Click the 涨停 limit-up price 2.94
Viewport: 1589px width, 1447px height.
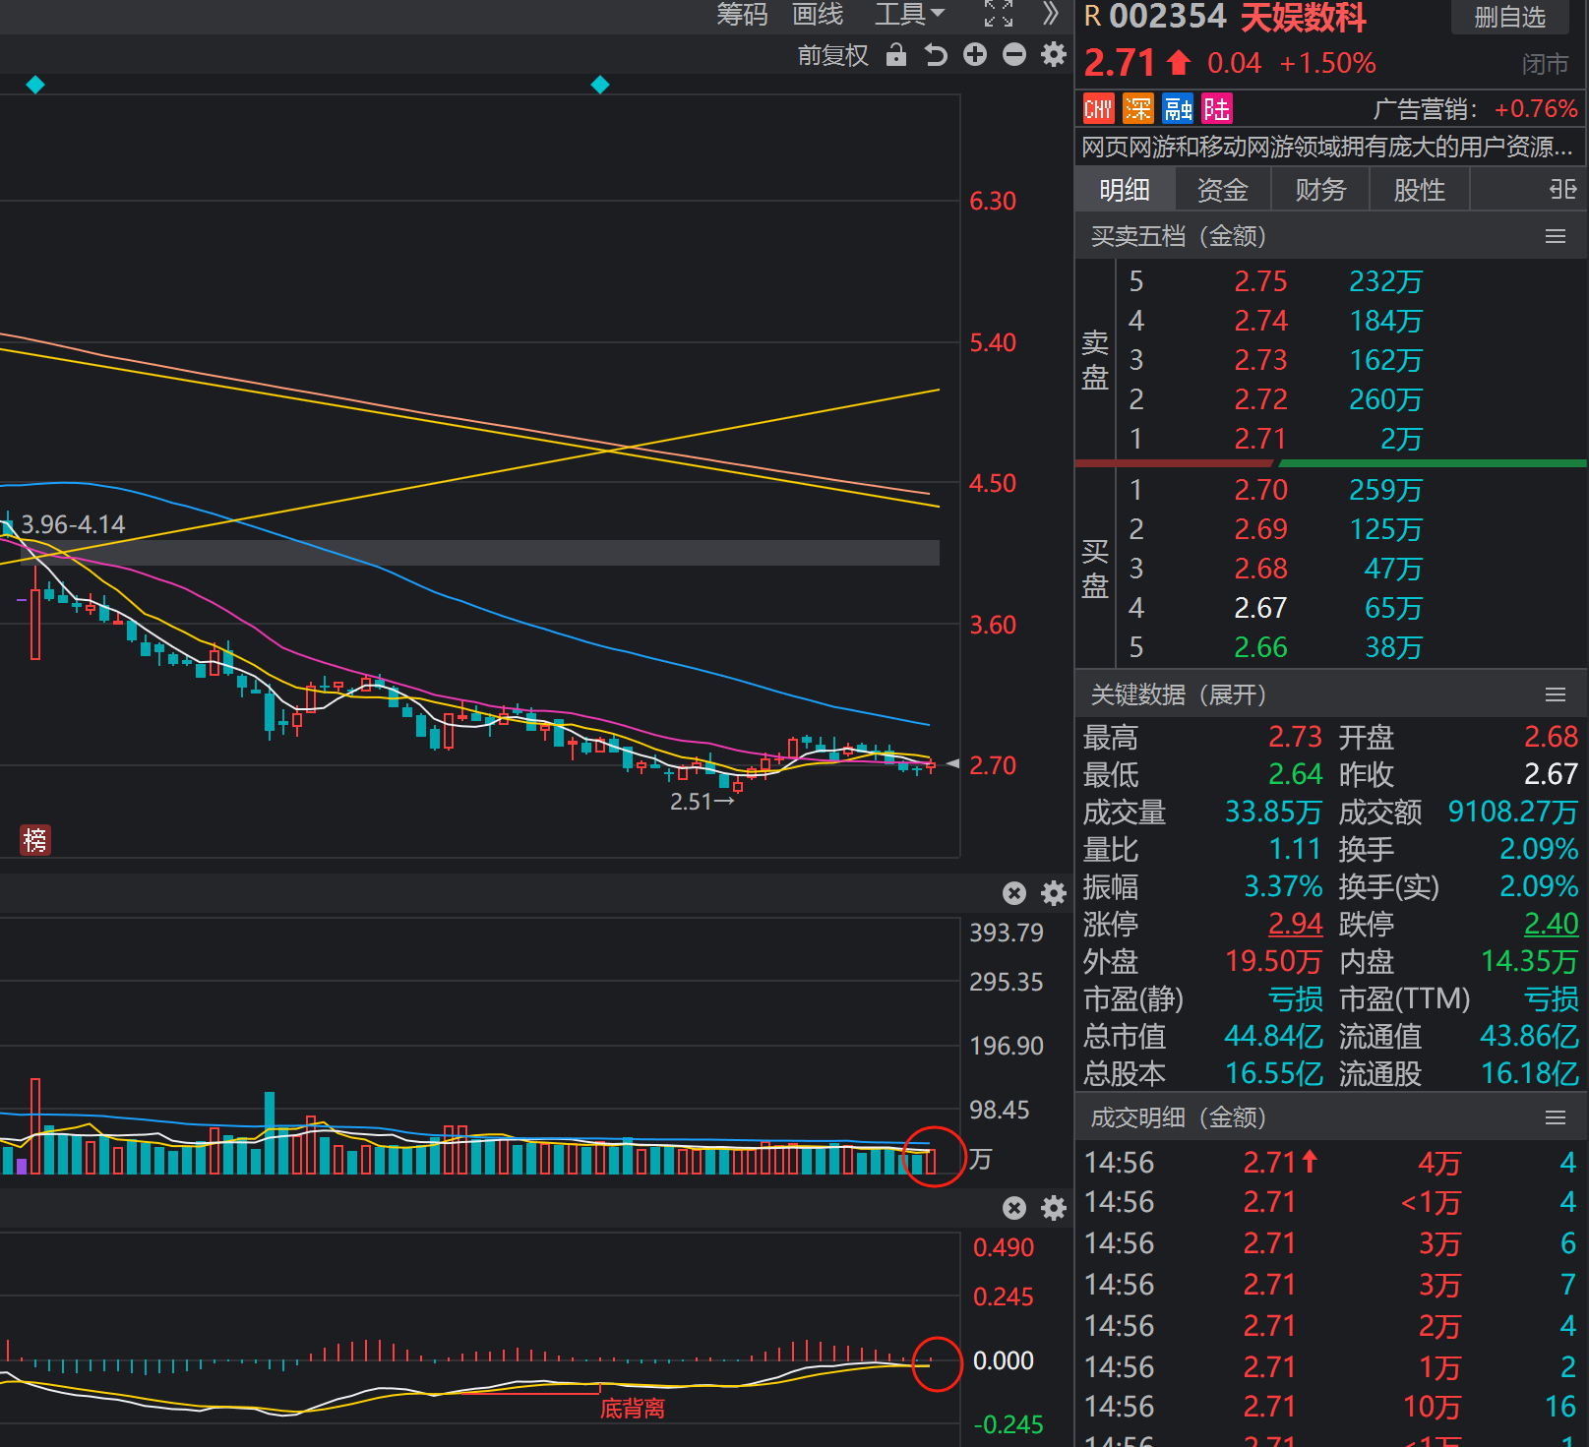[1295, 924]
